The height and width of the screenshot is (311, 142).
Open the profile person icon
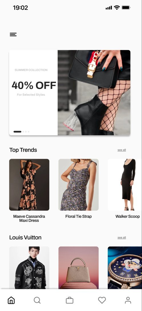pyautogui.click(x=128, y=300)
